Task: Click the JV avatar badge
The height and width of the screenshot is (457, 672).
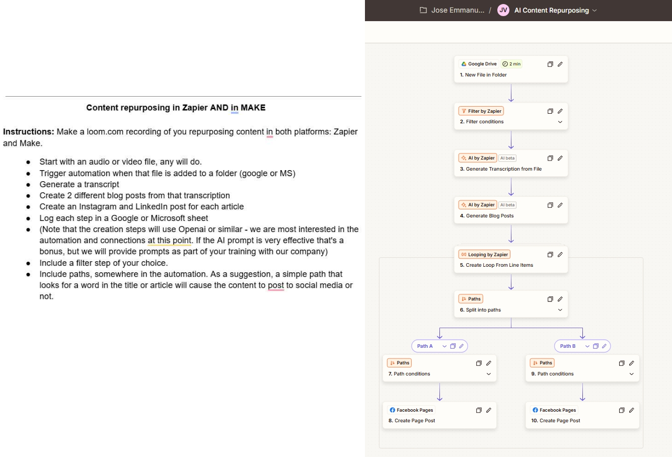Action: pyautogui.click(x=503, y=10)
